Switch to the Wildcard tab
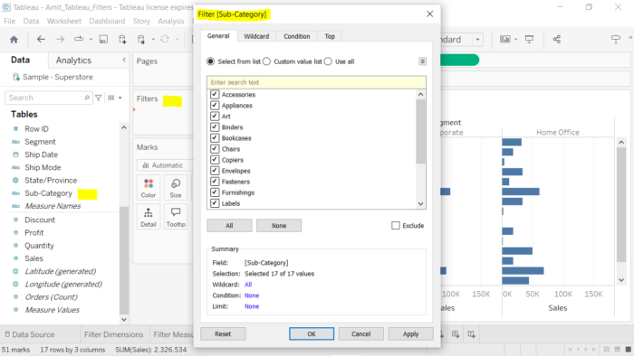Image resolution: width=634 pixels, height=356 pixels. coord(256,36)
